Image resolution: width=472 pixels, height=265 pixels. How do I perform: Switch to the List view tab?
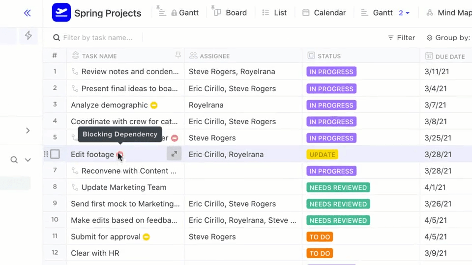pyautogui.click(x=274, y=13)
